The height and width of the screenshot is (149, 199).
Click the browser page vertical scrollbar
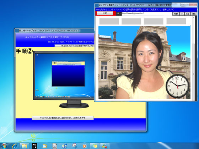pyautogui.click(x=194, y=58)
